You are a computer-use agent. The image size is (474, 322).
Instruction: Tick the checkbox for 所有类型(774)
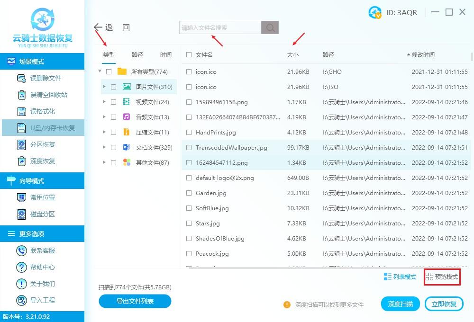pyautogui.click(x=109, y=72)
